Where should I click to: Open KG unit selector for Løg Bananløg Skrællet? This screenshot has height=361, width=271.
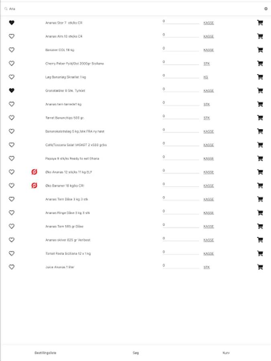tap(206, 77)
